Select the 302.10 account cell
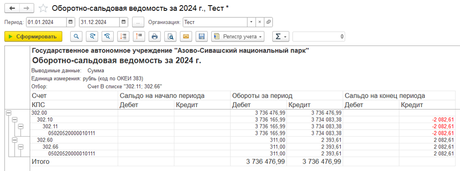Image resolution: width=460 pixels, height=171 pixels. click(74, 120)
